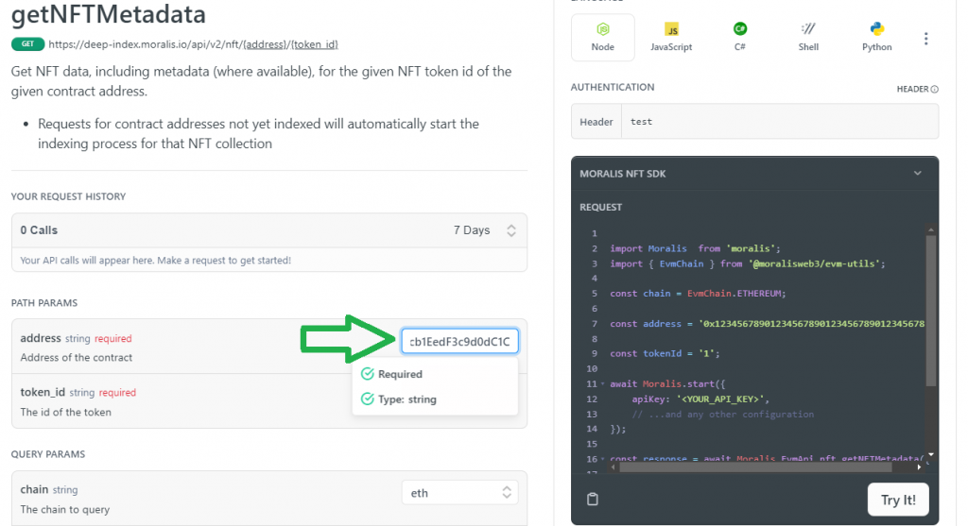968x526 pixels.
Task: Click the green GET method badge
Action: [27, 43]
